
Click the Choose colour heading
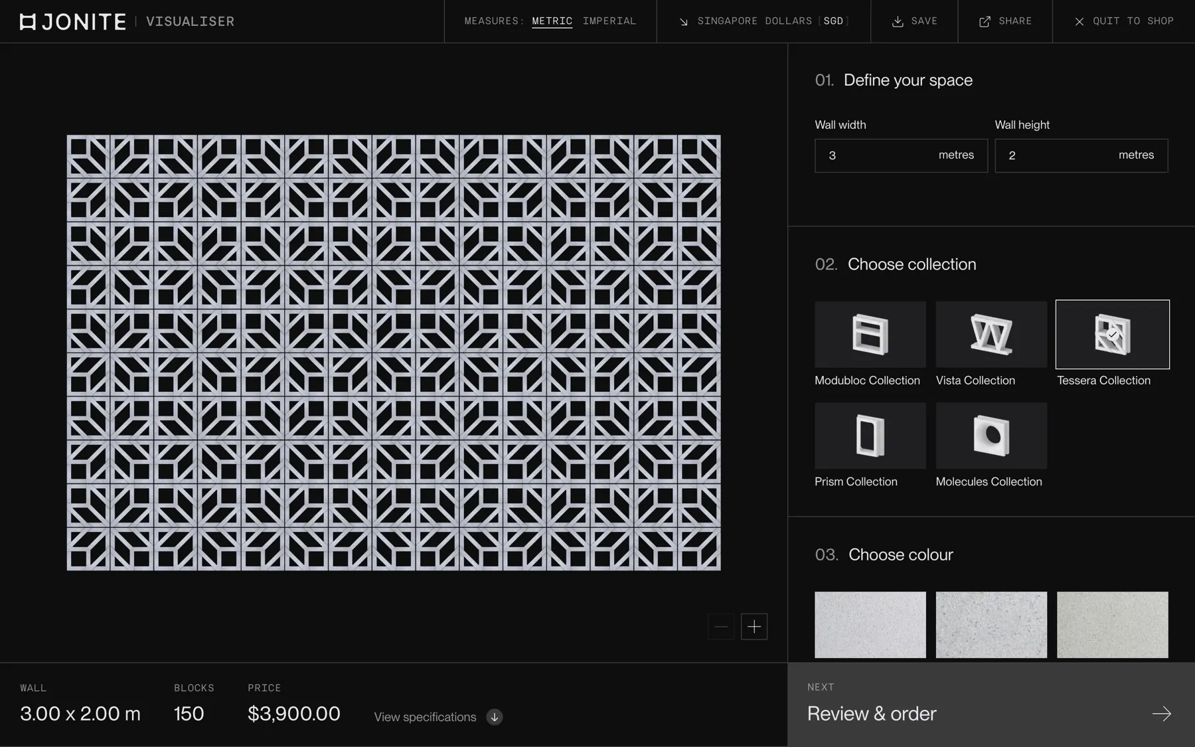(x=900, y=554)
